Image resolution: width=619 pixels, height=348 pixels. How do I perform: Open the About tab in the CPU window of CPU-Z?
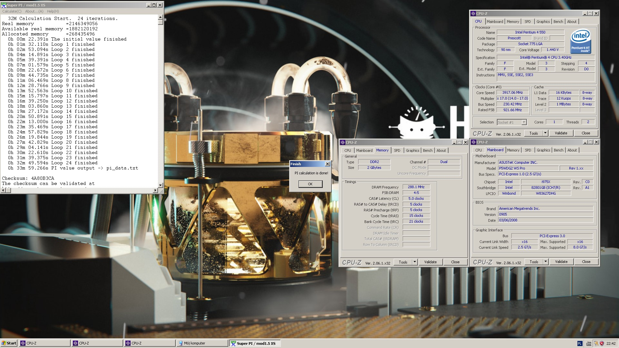572,22
